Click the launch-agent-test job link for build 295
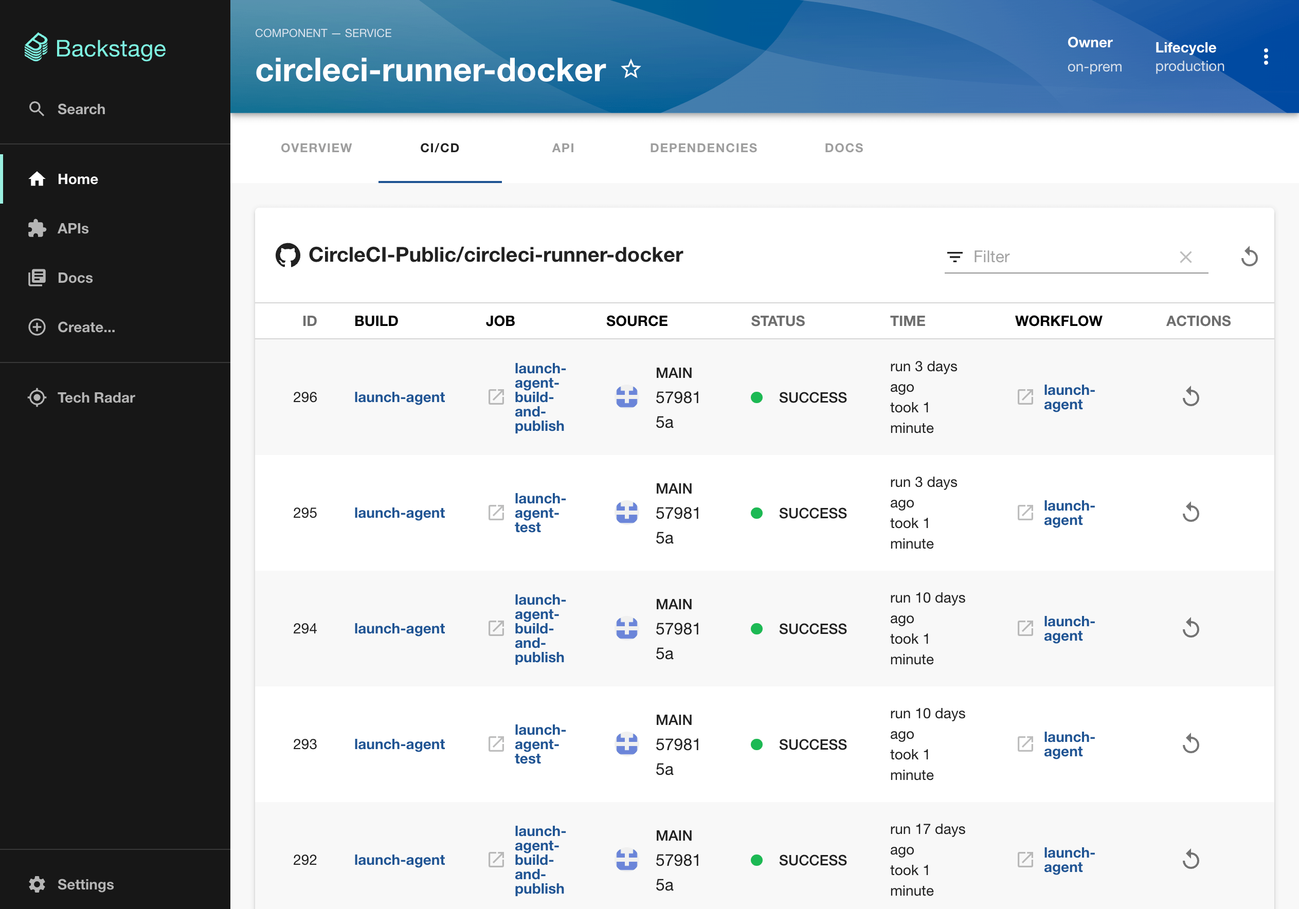The height and width of the screenshot is (909, 1299). [541, 511]
